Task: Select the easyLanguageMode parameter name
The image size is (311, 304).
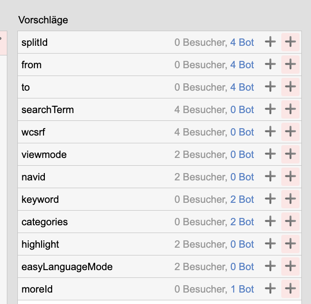Action: point(67,267)
